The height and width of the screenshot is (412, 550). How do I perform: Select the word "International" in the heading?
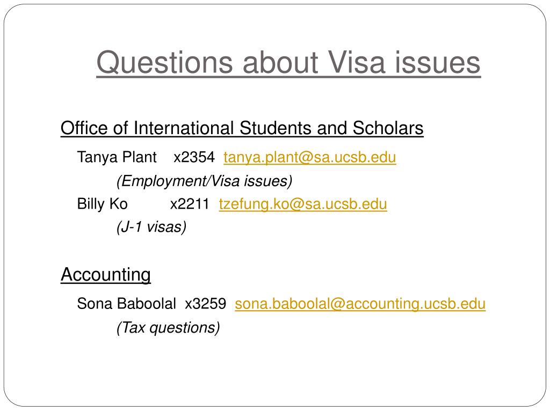click(184, 128)
